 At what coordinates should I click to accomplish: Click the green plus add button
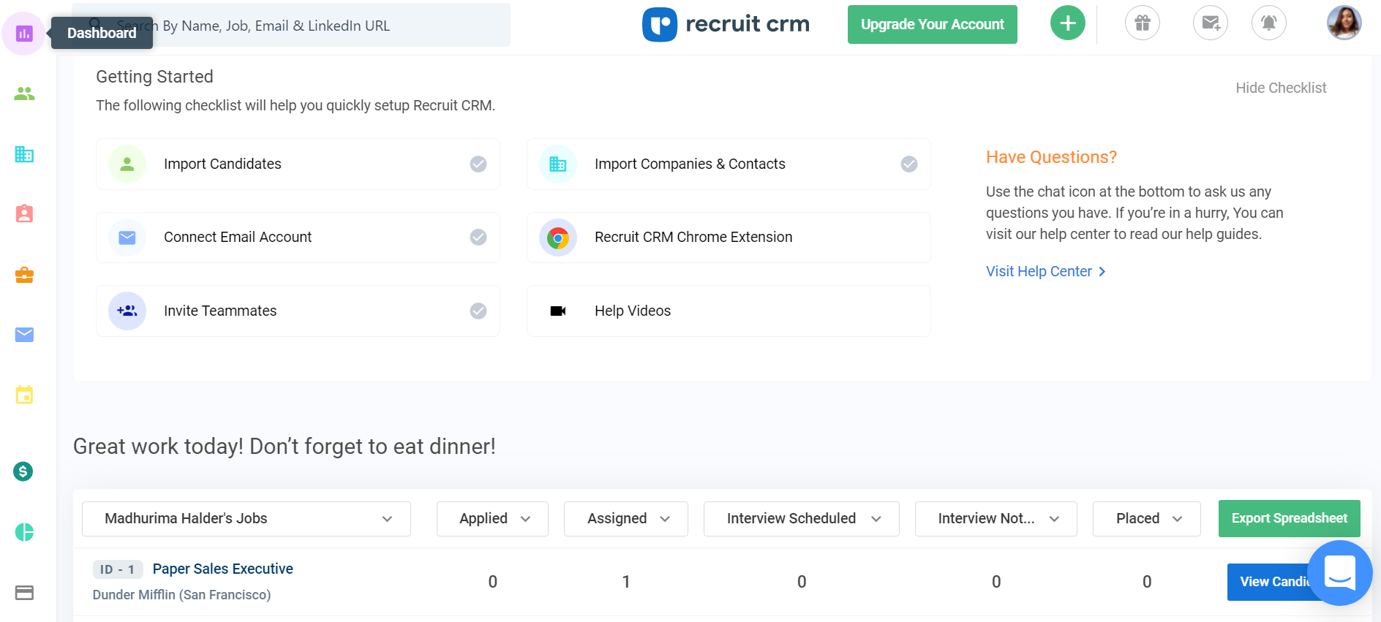tap(1068, 23)
